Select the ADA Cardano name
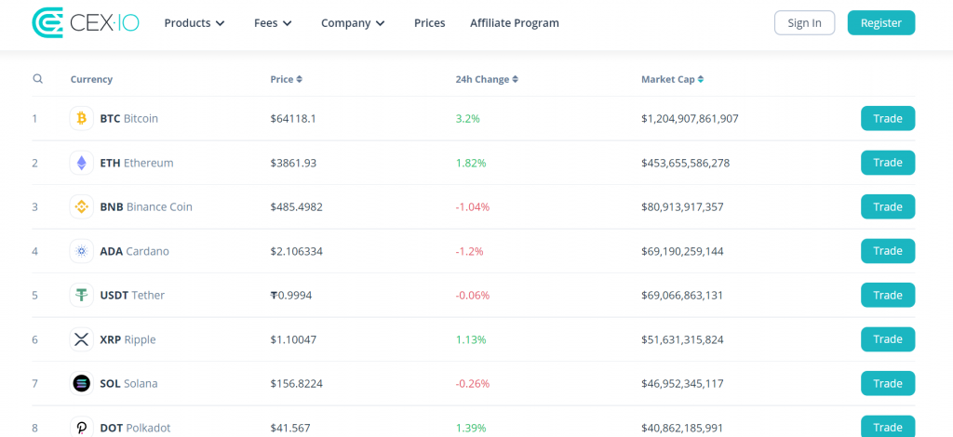Image resolution: width=953 pixels, height=437 pixels. tap(134, 251)
